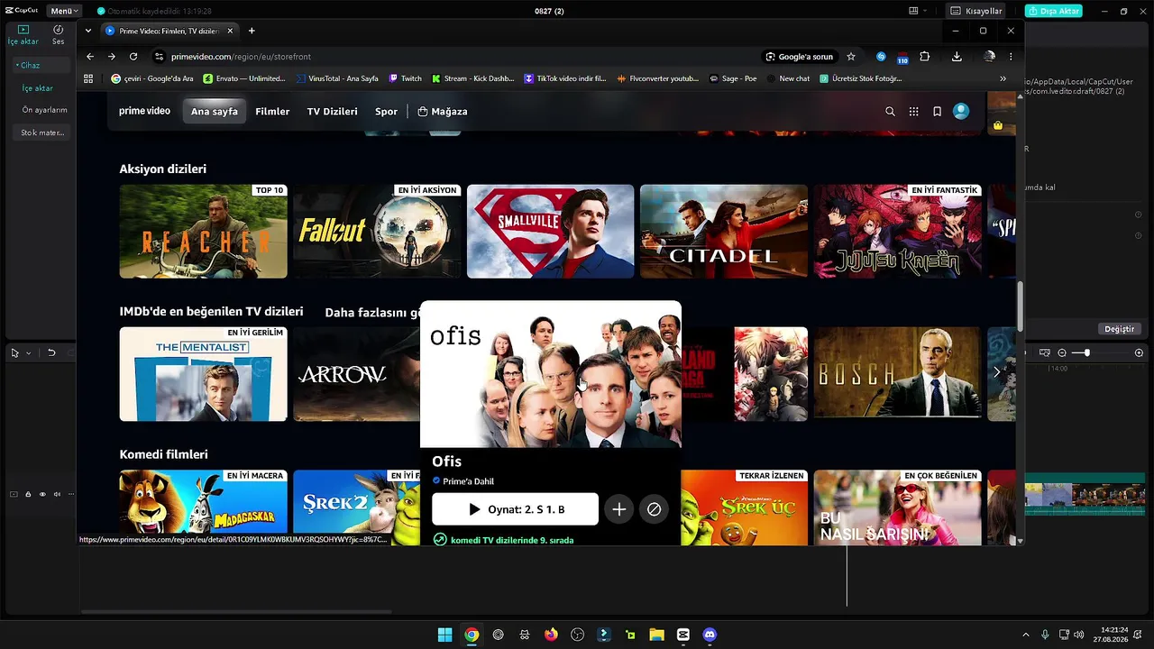The height and width of the screenshot is (649, 1154).
Task: Toggle the CapCut track visibility eye
Action: [x=42, y=494]
